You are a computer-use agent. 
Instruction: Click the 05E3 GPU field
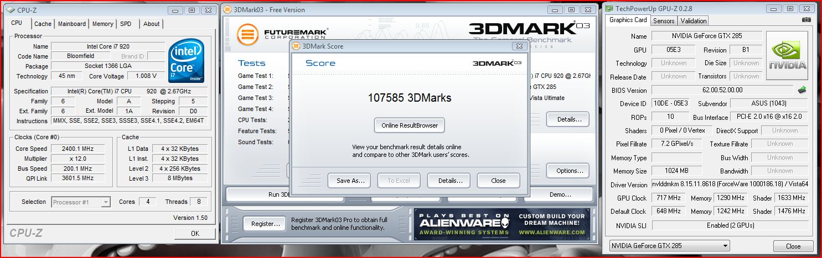tap(674, 50)
